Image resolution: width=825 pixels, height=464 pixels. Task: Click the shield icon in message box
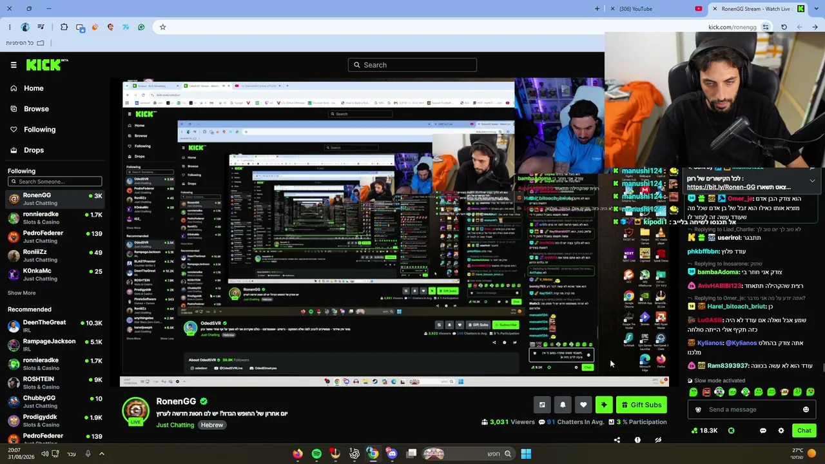point(698,410)
